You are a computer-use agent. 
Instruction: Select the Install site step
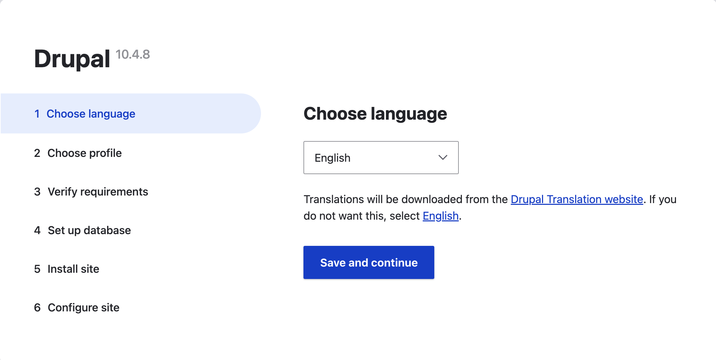pyautogui.click(x=66, y=269)
